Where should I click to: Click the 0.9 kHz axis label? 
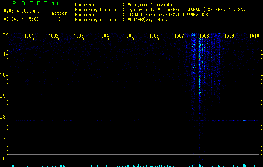[3, 96]
